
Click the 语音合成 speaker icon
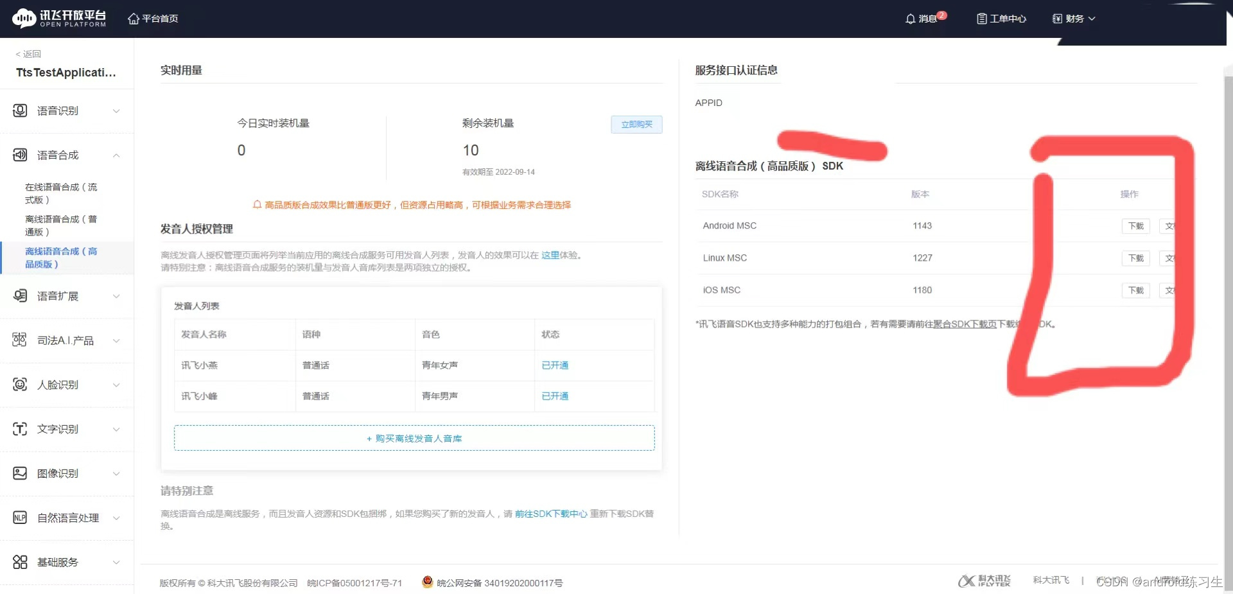(20, 155)
